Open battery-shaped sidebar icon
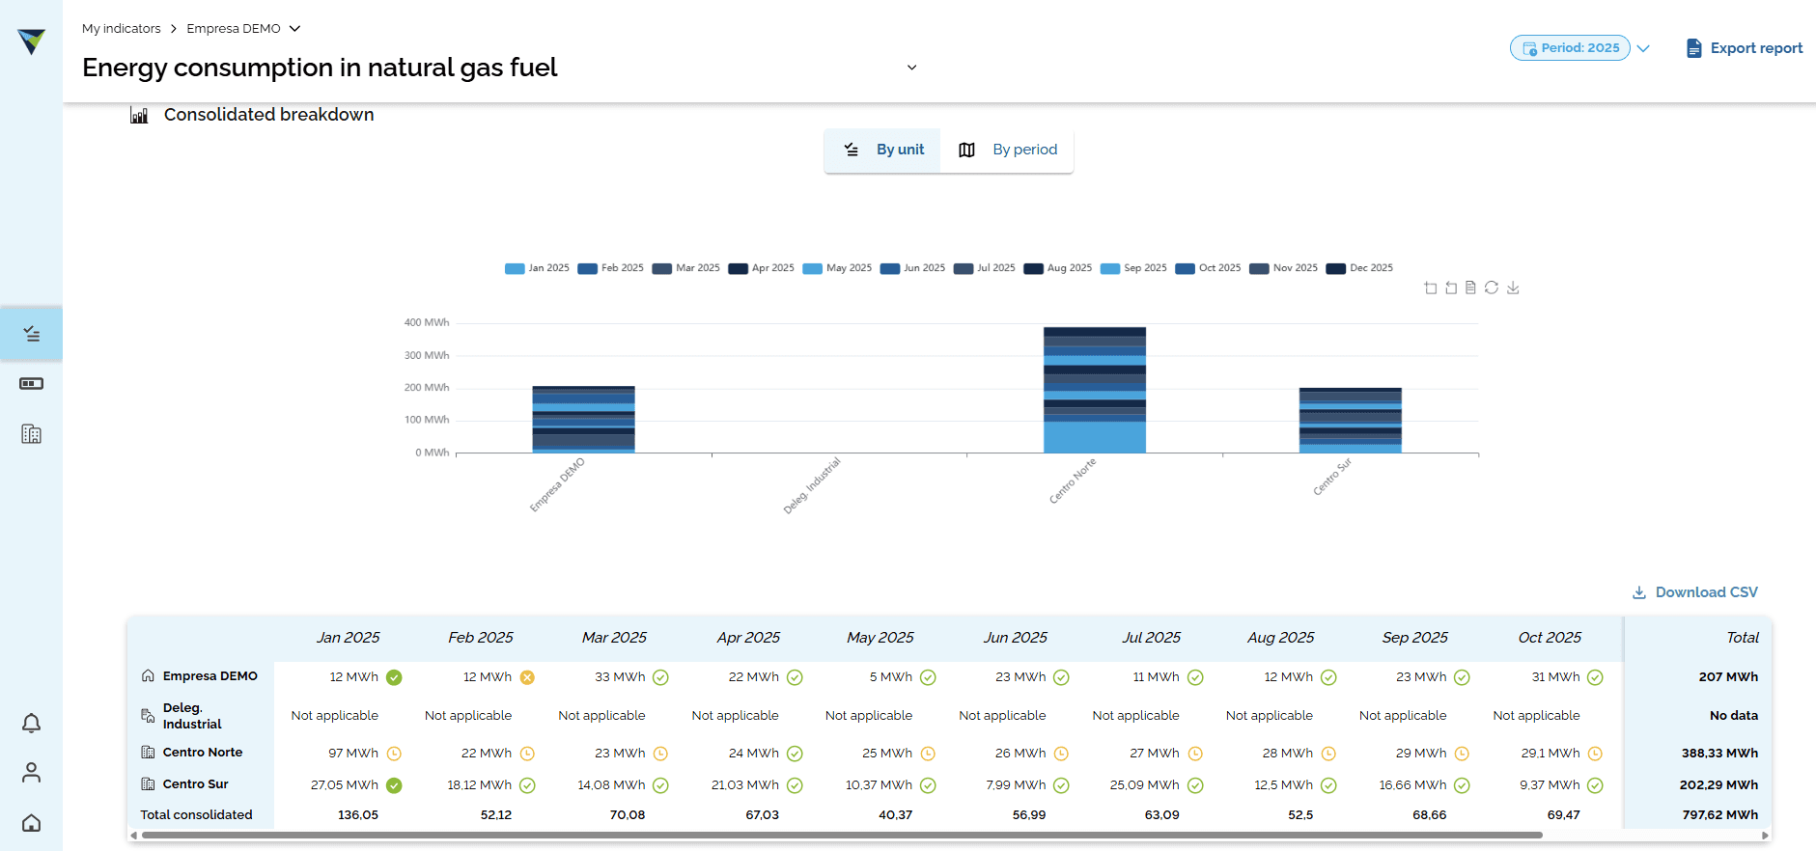The image size is (1816, 851). 31,384
